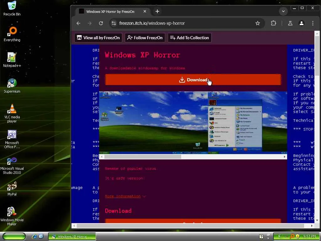Click the screenshot gallery left scroll arrow

102,157
